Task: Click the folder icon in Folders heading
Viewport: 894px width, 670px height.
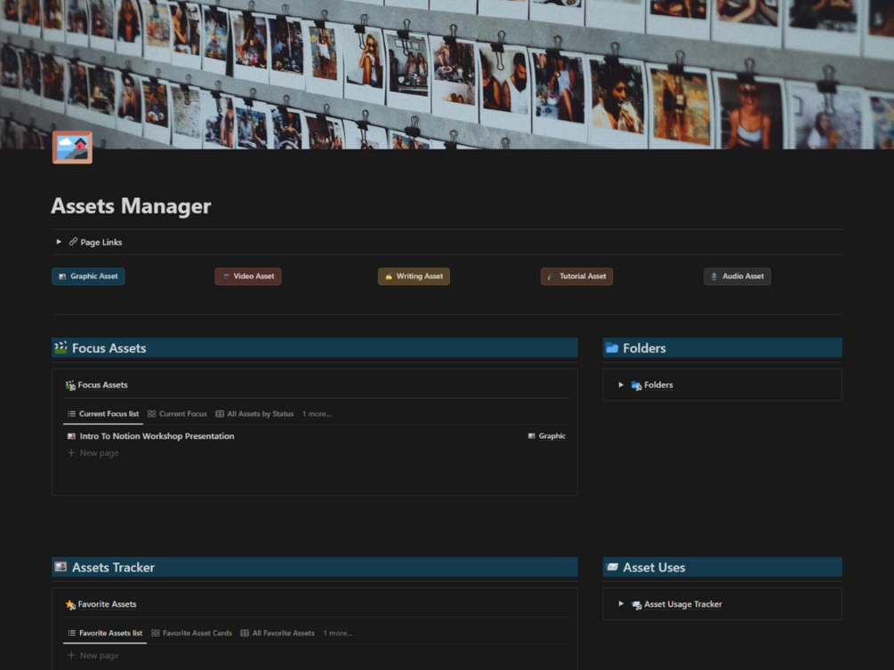Action: pos(612,347)
